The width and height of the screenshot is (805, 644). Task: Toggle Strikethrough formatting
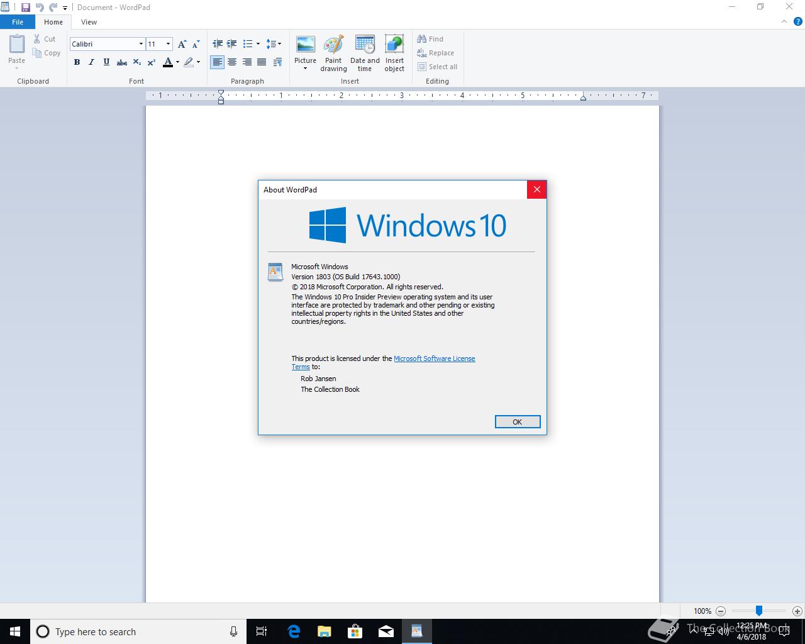pyautogui.click(x=122, y=62)
